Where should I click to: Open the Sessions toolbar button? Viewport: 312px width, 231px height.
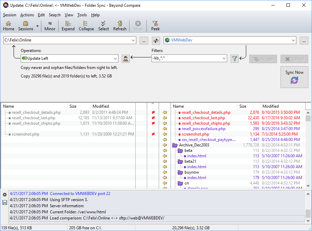(x=26, y=26)
